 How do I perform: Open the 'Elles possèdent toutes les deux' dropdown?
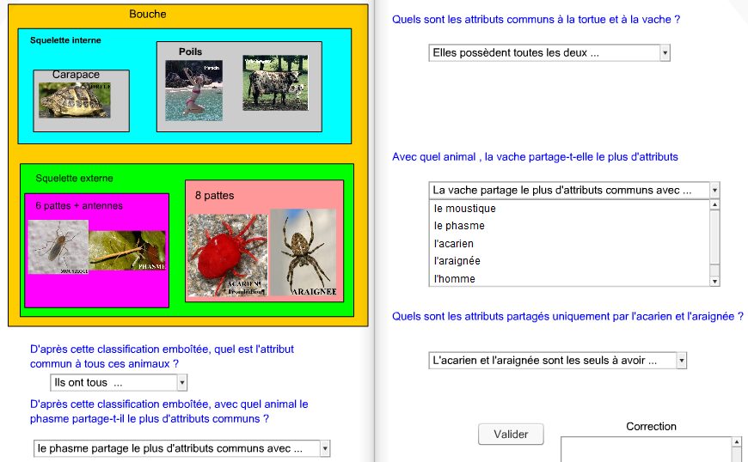[549, 53]
